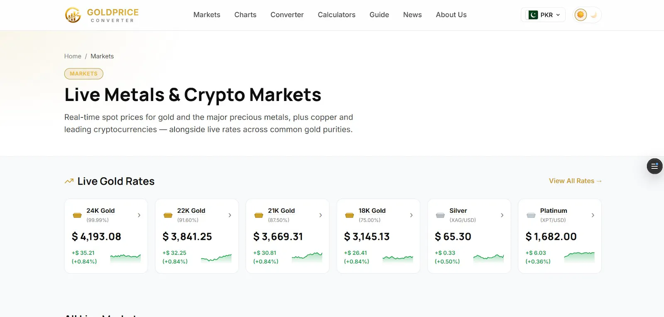664x317 pixels.
Task: Switch to dark mode moon icon
Action: coord(594,15)
